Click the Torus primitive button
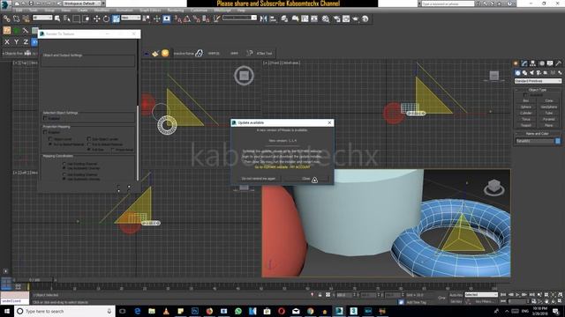This screenshot has height=317, width=565. tap(526, 119)
